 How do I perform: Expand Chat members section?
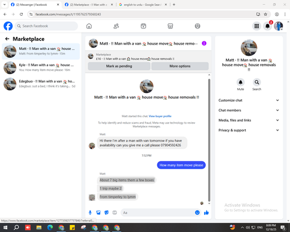tap(249, 110)
